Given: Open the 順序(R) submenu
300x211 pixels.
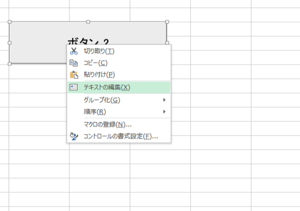Looking at the screenshot, I should (x=119, y=112).
